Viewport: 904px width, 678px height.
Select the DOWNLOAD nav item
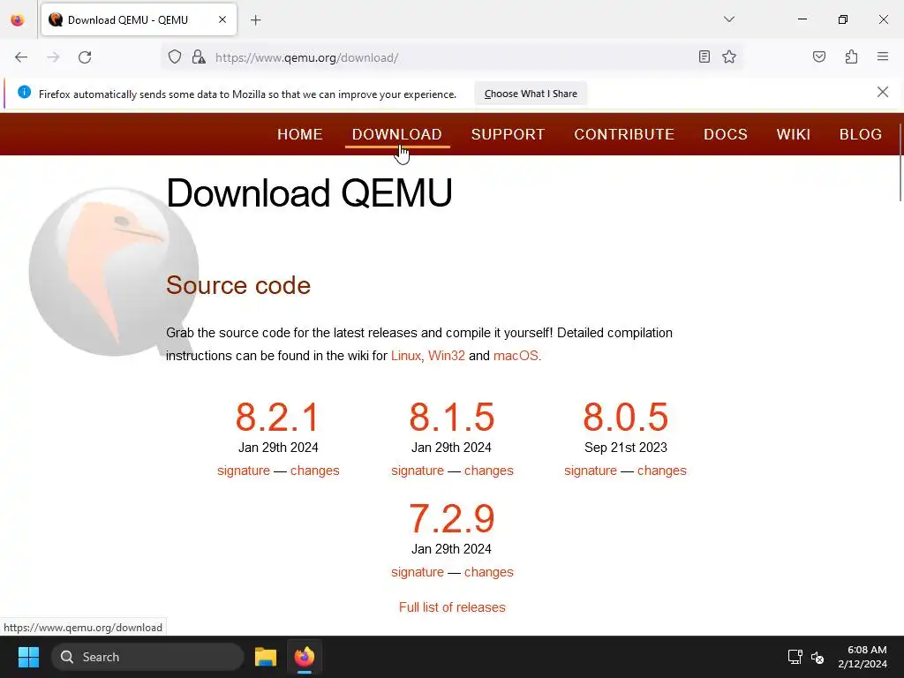pyautogui.click(x=396, y=134)
